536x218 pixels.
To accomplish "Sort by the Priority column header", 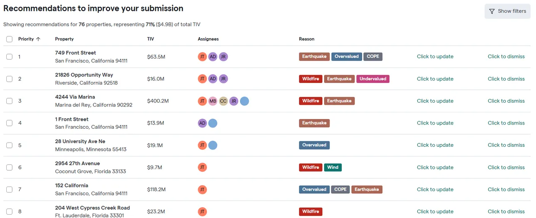I will (26, 39).
